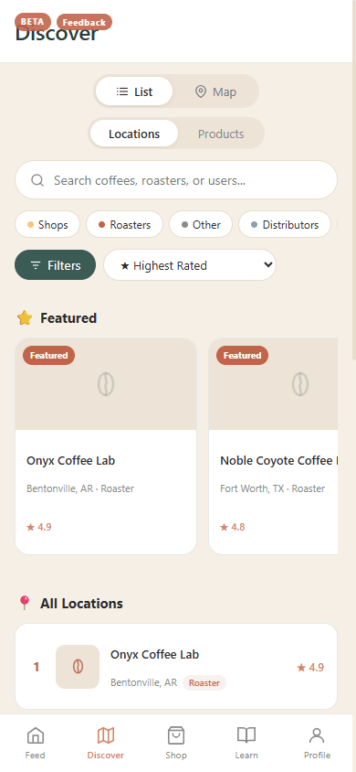
Task: Open Onyx Coffee Lab featured card title
Action: tap(70, 461)
